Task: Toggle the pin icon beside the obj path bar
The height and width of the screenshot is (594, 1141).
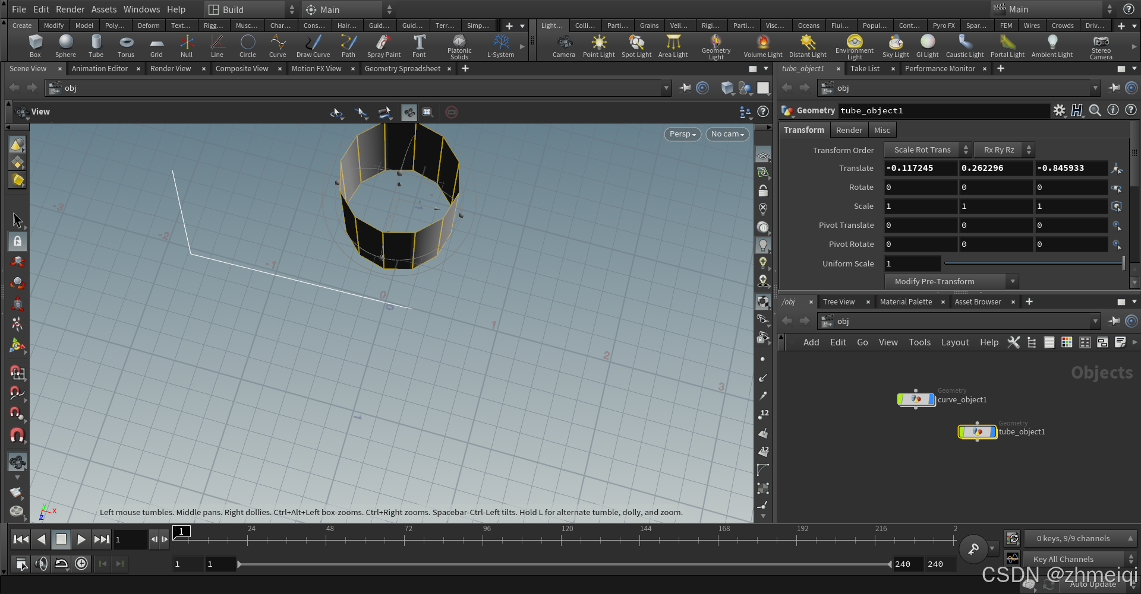Action: coord(685,88)
